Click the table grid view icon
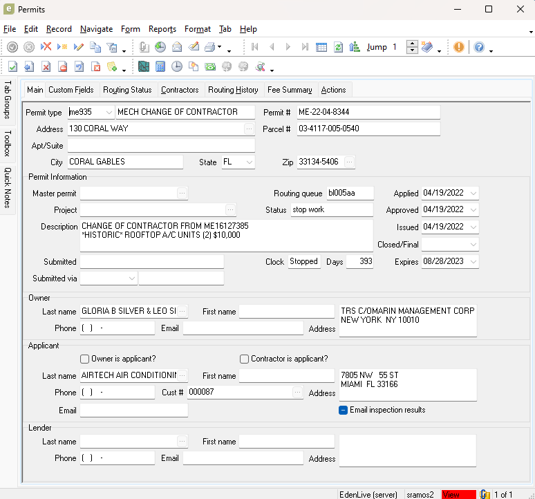Image resolution: width=535 pixels, height=499 pixels. [321, 47]
